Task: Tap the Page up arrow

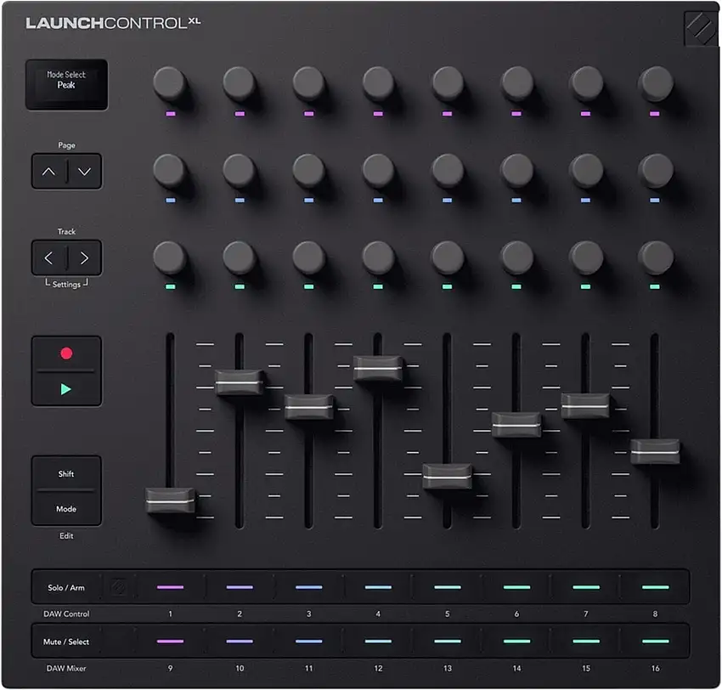Action: pos(48,172)
